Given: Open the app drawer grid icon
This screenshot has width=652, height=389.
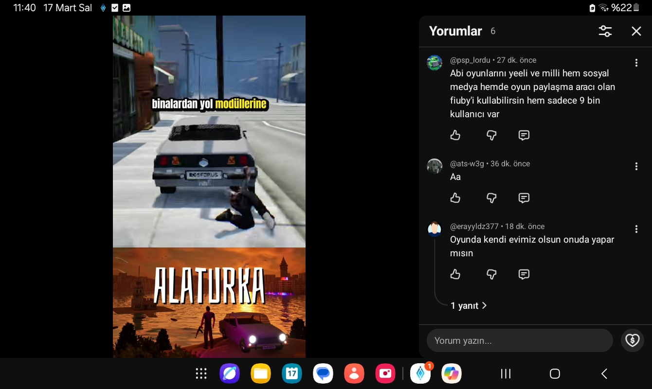Looking at the screenshot, I should [x=201, y=373].
